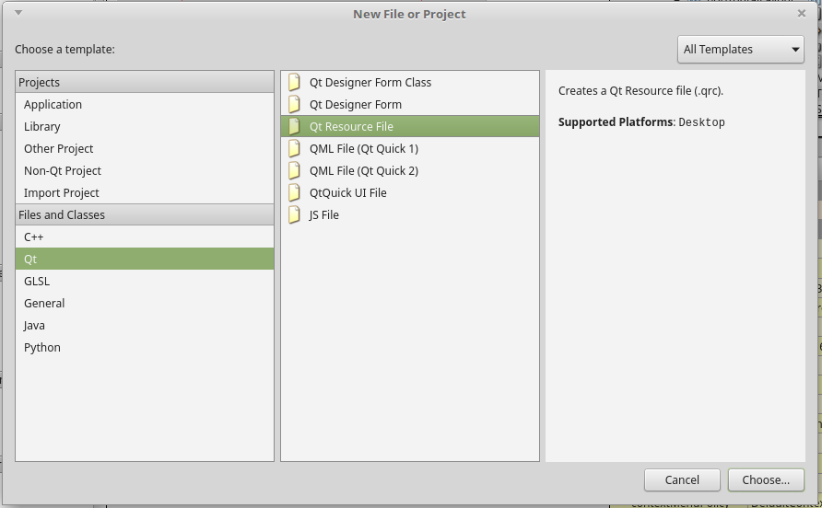Close the New File or Project dialog
Screen dimensions: 822x508
[801, 14]
